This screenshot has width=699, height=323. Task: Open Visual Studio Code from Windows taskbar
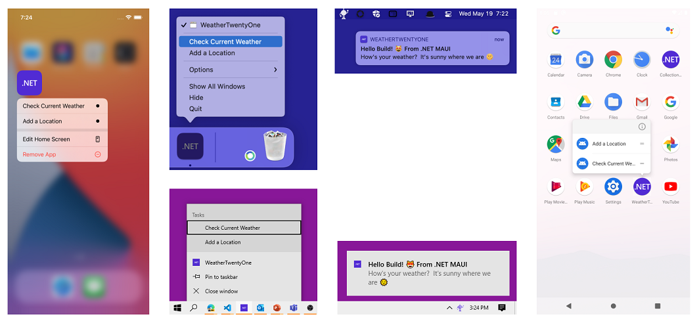tap(227, 308)
